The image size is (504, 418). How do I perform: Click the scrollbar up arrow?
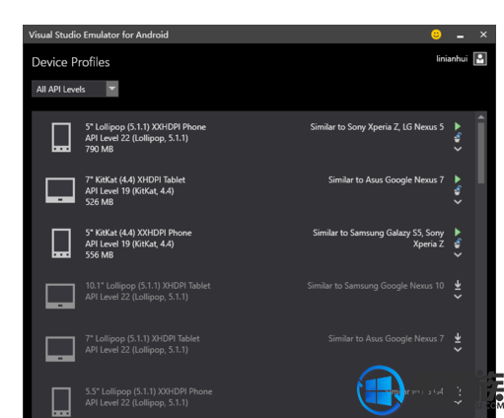pyautogui.click(x=481, y=117)
